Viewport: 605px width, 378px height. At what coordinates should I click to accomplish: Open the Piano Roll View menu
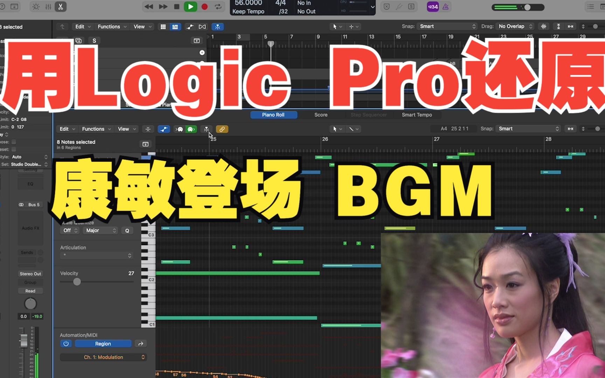click(x=127, y=129)
